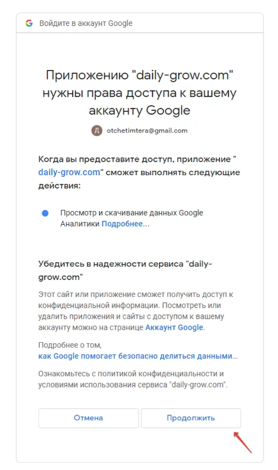Click the "Когда вы предоставите доступ" sentence
The image size is (278, 470).
click(139, 172)
